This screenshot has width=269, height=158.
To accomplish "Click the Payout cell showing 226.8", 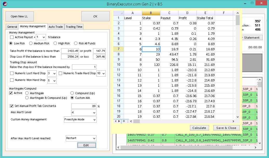I will coord(169,65).
